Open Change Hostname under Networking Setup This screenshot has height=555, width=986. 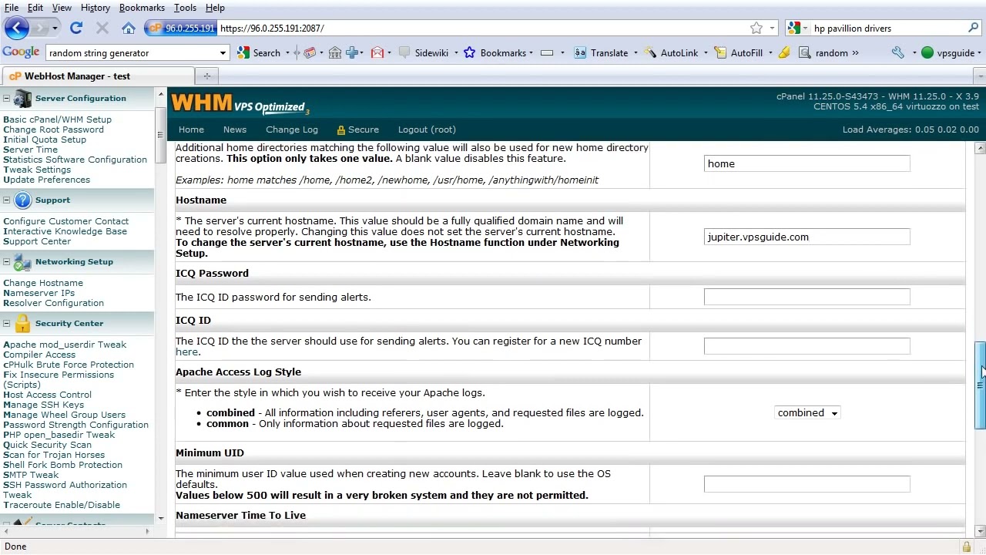(x=43, y=283)
